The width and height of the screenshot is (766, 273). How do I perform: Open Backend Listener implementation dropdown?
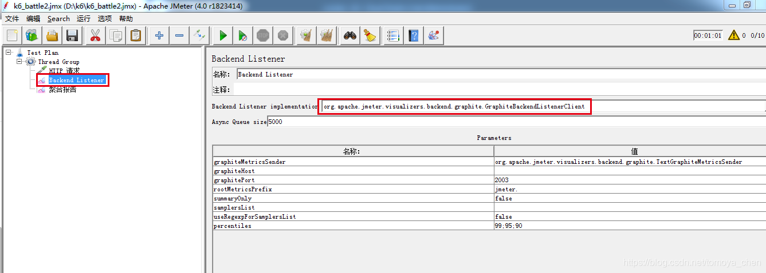click(543, 106)
